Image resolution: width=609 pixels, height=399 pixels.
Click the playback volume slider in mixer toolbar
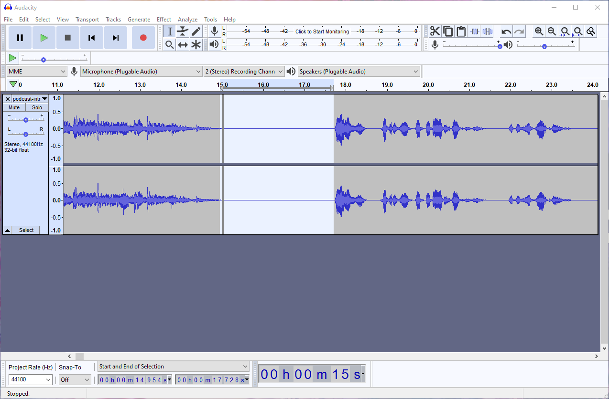(544, 46)
